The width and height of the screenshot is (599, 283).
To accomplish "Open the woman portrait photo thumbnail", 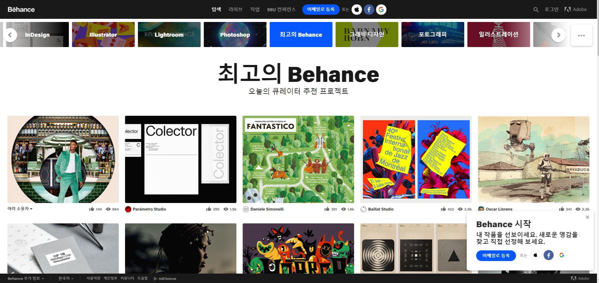I will pyautogui.click(x=181, y=248).
